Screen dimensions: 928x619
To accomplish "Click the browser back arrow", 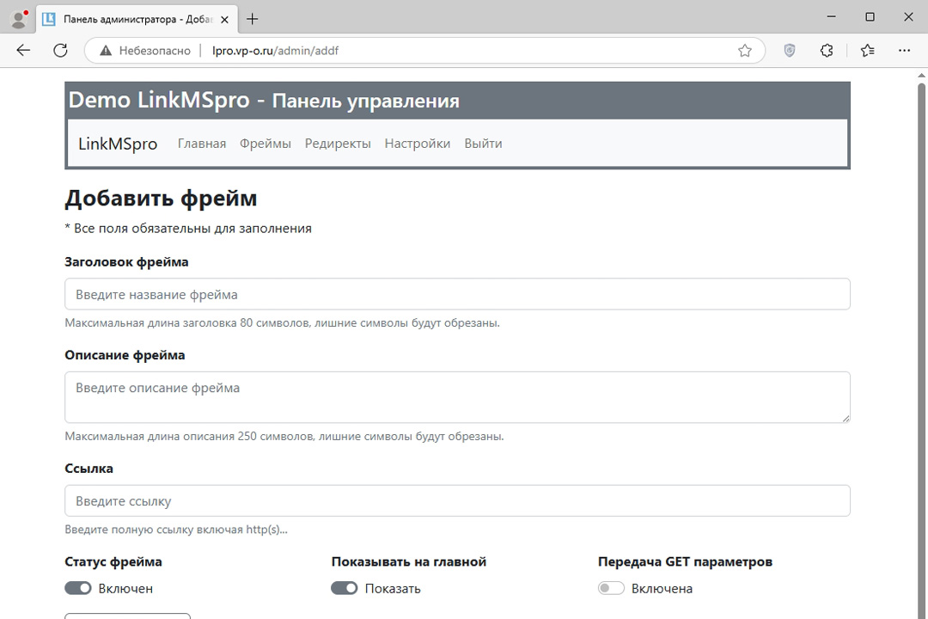I will pyautogui.click(x=23, y=51).
